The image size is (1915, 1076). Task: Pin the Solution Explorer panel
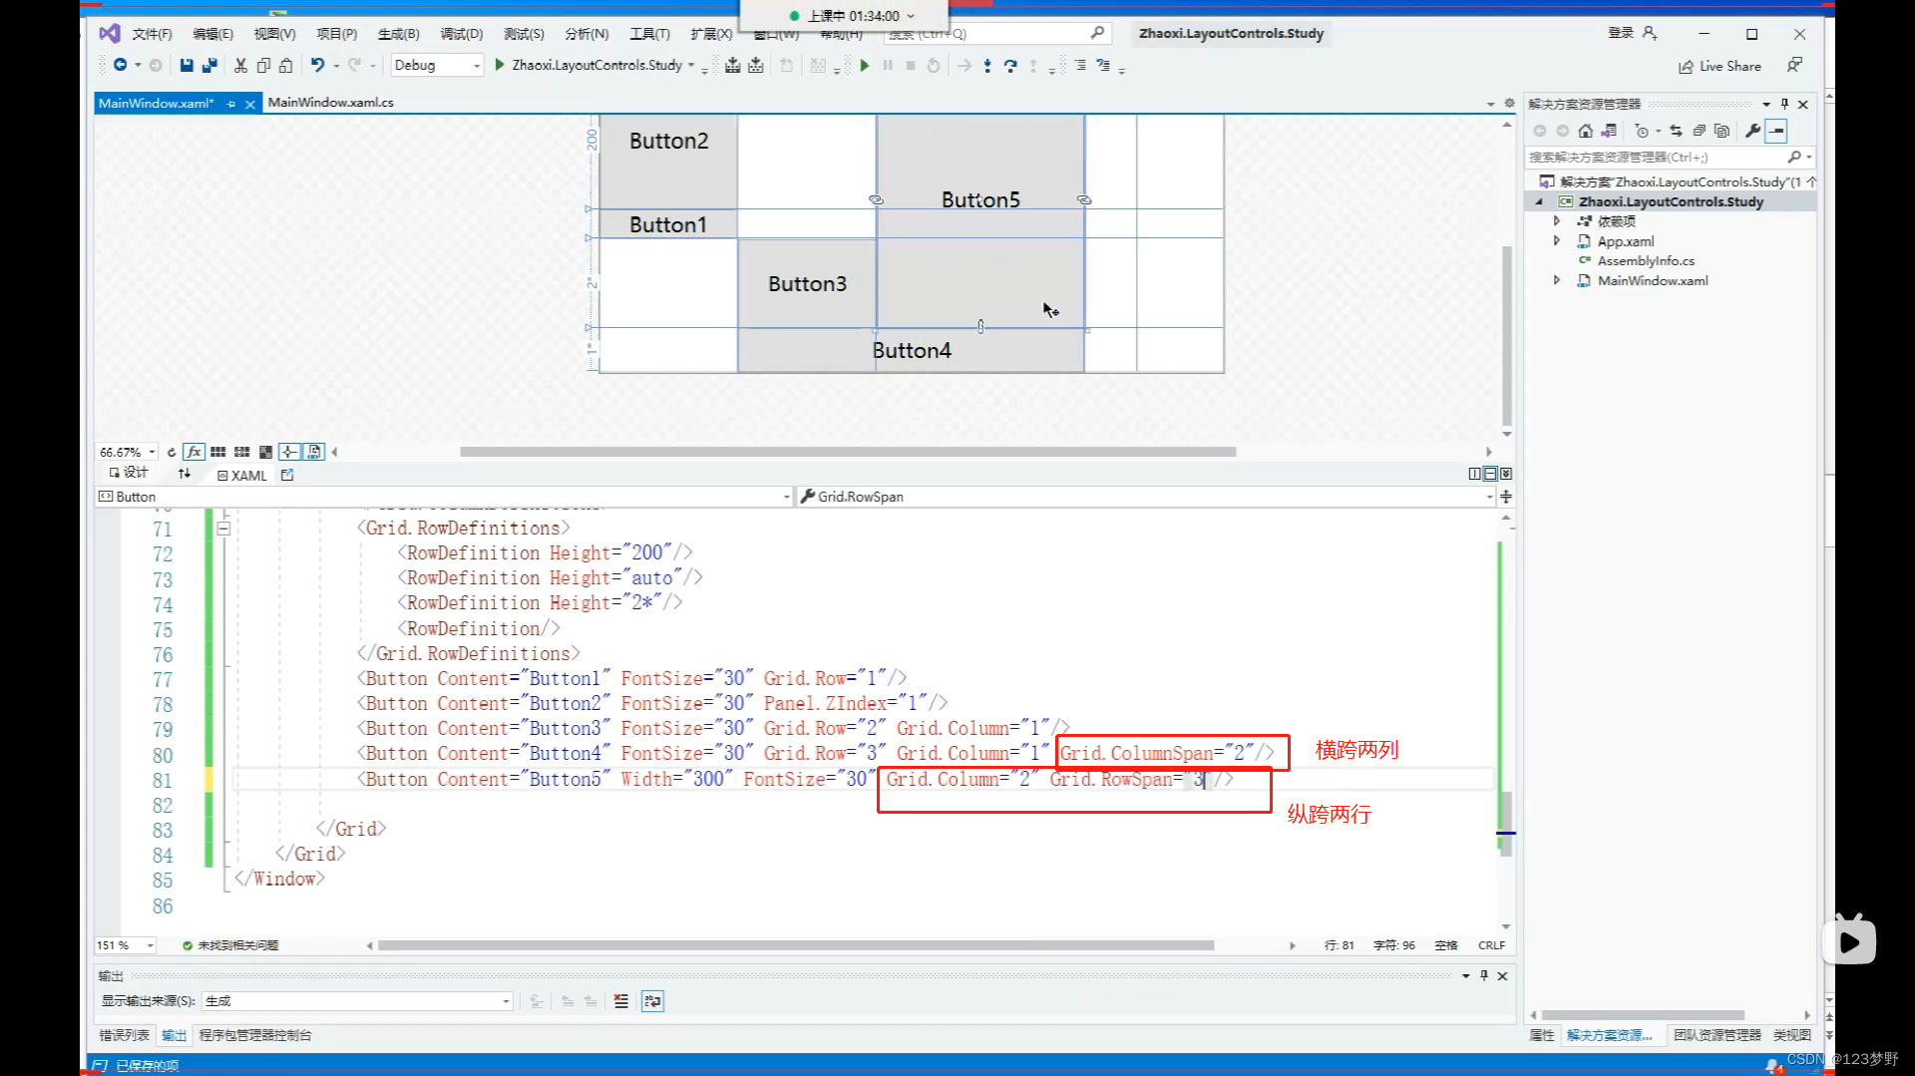[x=1784, y=104]
